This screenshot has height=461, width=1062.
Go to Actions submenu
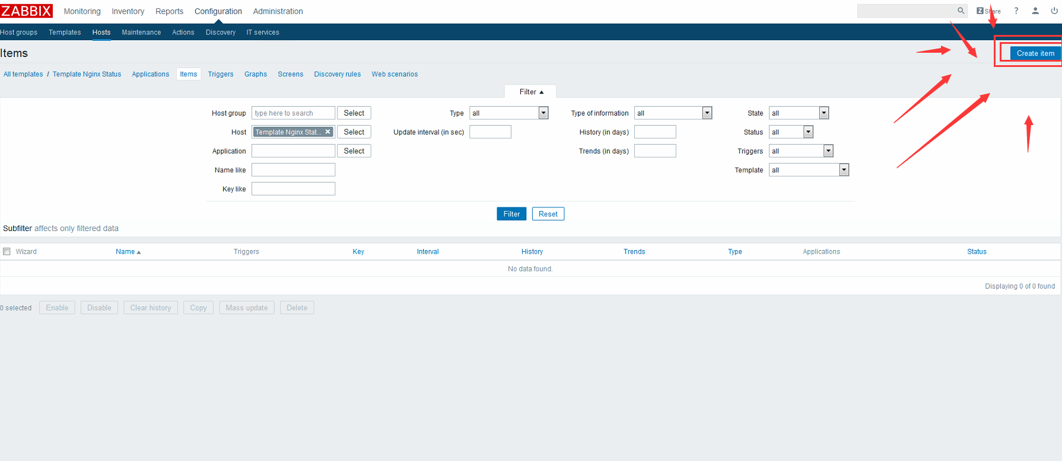coord(183,33)
